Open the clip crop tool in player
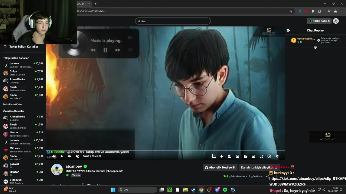The width and height of the screenshot is (346, 194). pyautogui.click(x=214, y=156)
